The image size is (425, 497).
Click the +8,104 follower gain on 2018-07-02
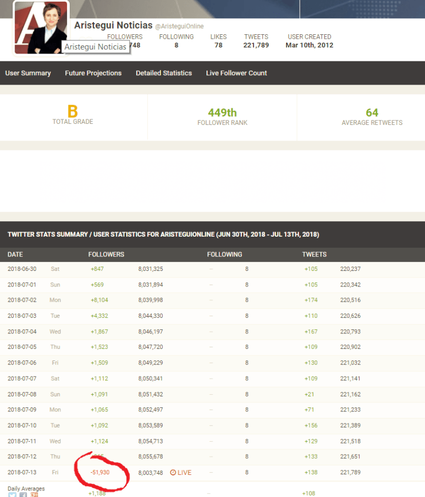coord(100,300)
